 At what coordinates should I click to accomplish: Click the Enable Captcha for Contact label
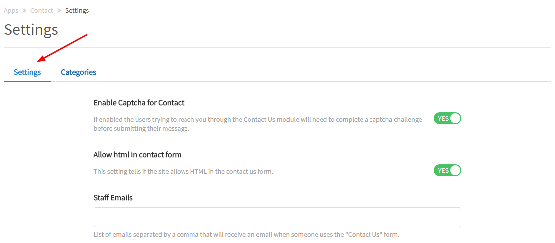point(139,103)
